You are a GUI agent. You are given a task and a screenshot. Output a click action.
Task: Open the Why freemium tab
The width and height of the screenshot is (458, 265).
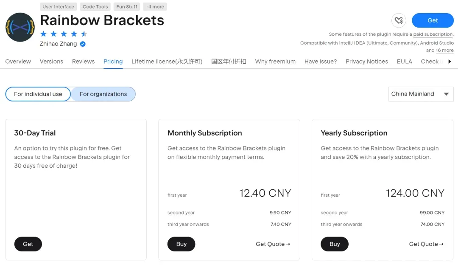[x=275, y=62]
